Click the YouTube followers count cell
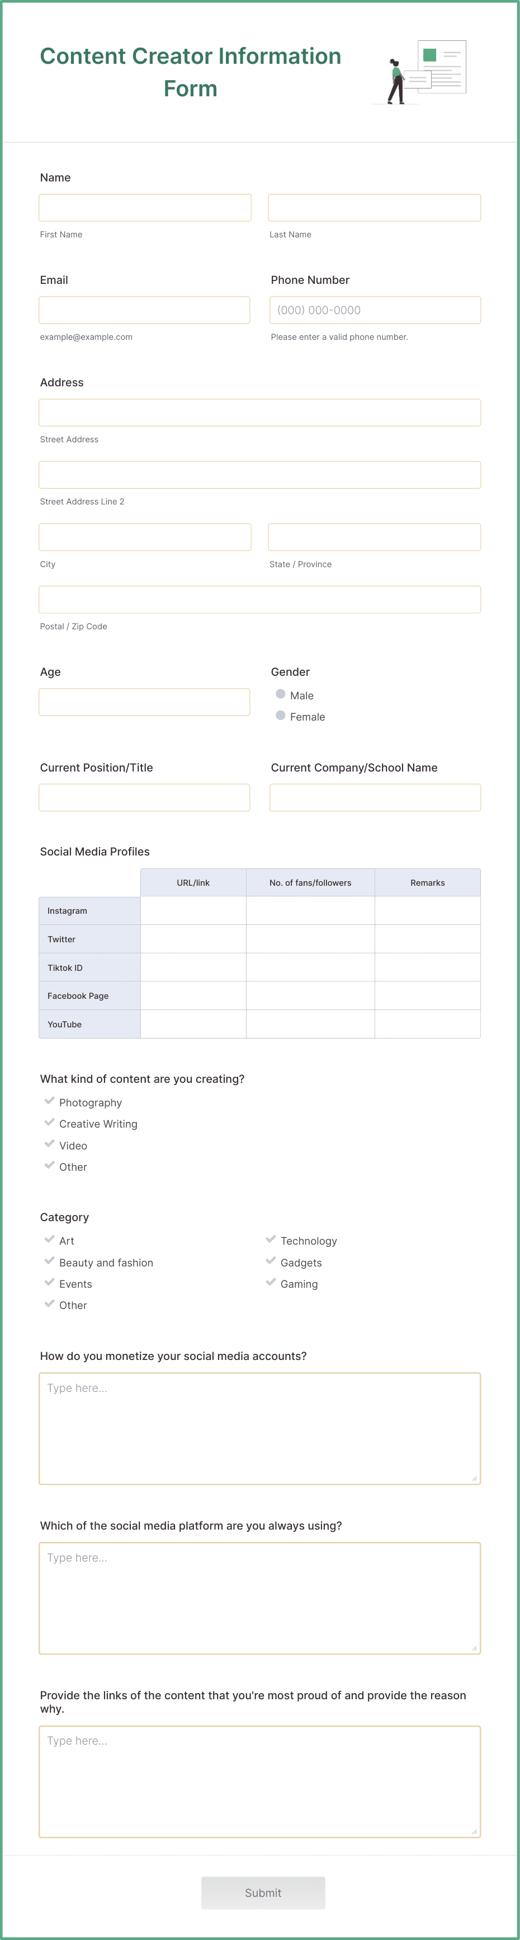520x1940 pixels. pyautogui.click(x=310, y=1023)
